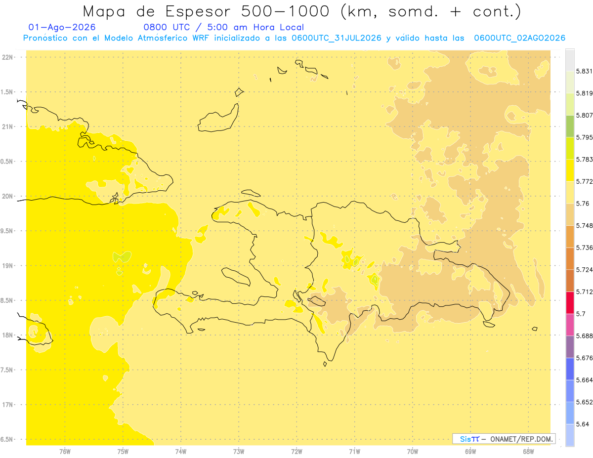Image resolution: width=593 pixels, height=458 pixels.
Task: Click the colorbar value "5.748"
Action: pyautogui.click(x=585, y=226)
